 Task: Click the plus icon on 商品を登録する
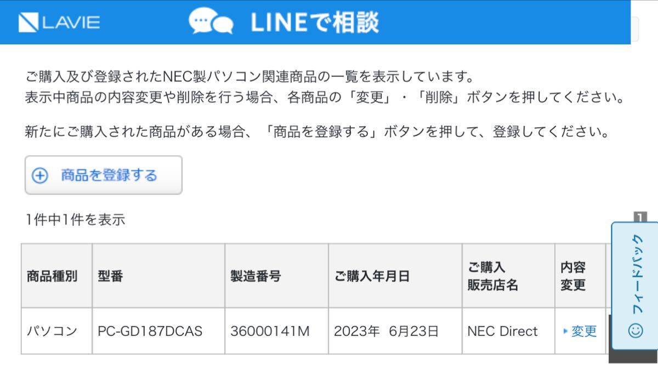(x=40, y=176)
